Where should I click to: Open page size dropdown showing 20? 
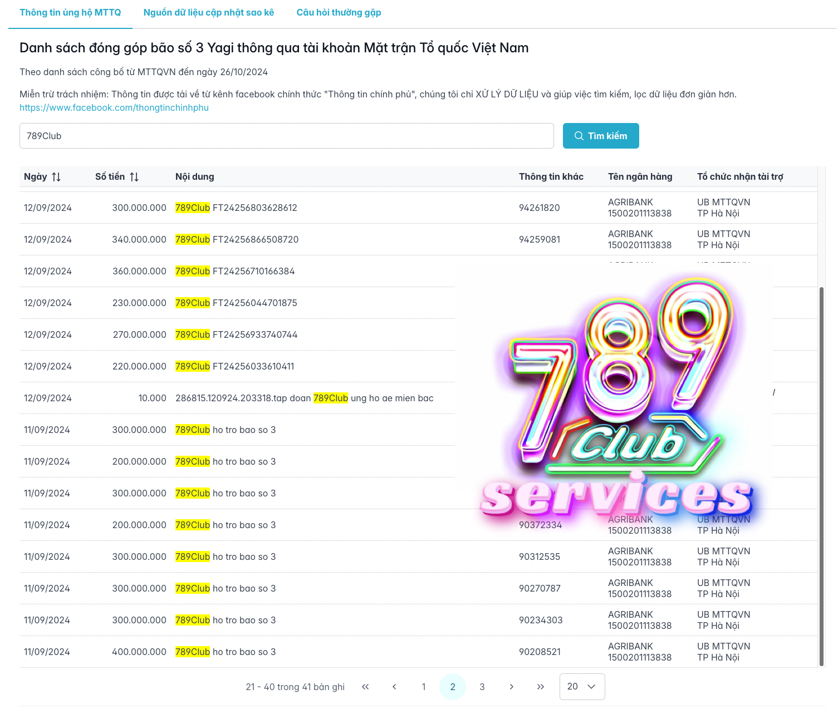pyautogui.click(x=582, y=687)
